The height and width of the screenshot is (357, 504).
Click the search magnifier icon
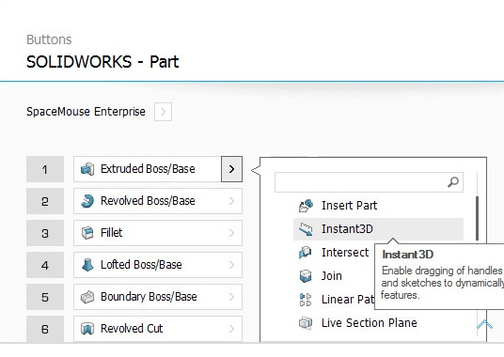[x=453, y=182]
